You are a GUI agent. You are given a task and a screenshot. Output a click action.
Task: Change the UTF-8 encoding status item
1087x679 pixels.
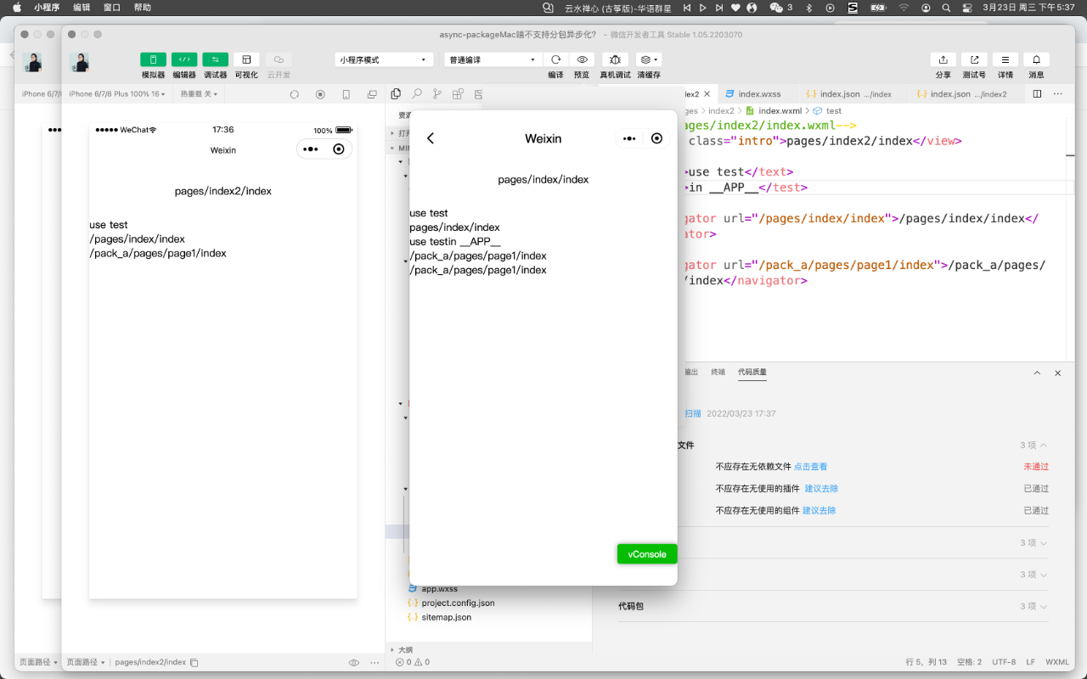(x=1004, y=662)
